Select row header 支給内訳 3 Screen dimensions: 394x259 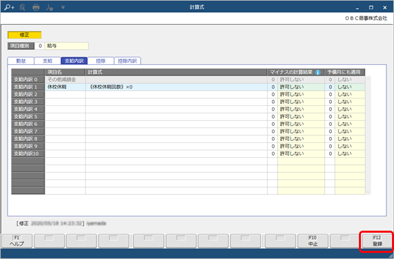[28, 102]
